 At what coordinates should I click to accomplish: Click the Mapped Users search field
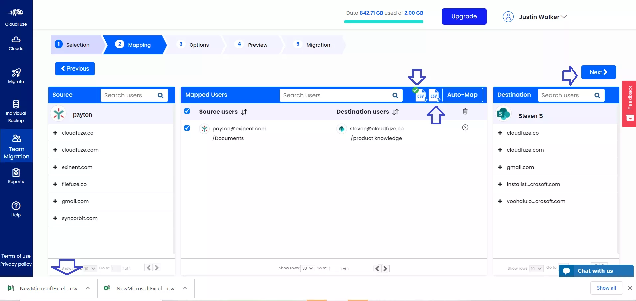tap(341, 95)
